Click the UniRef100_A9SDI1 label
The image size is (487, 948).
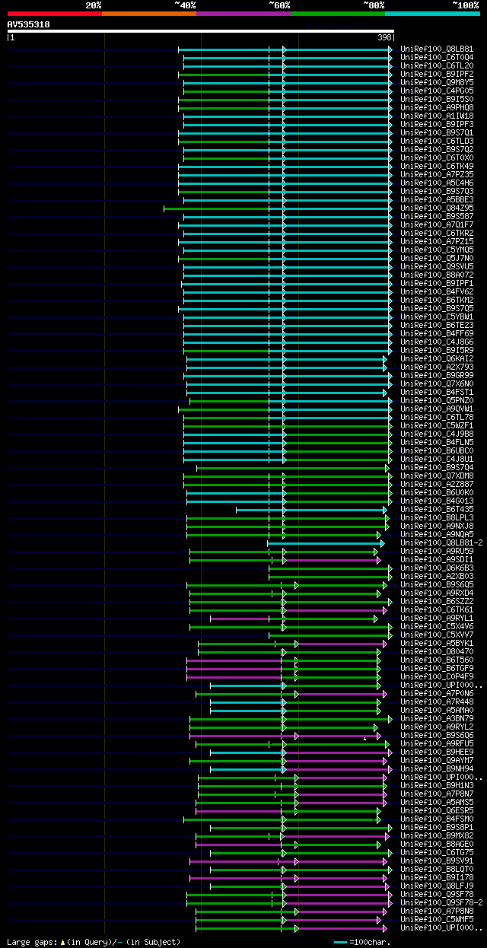pos(437,559)
